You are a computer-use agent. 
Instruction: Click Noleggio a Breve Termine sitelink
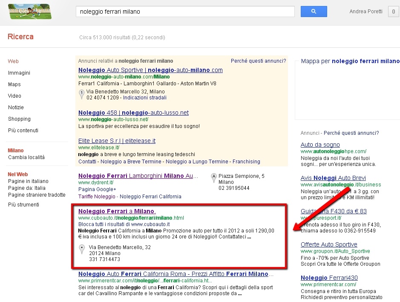coord(131,162)
